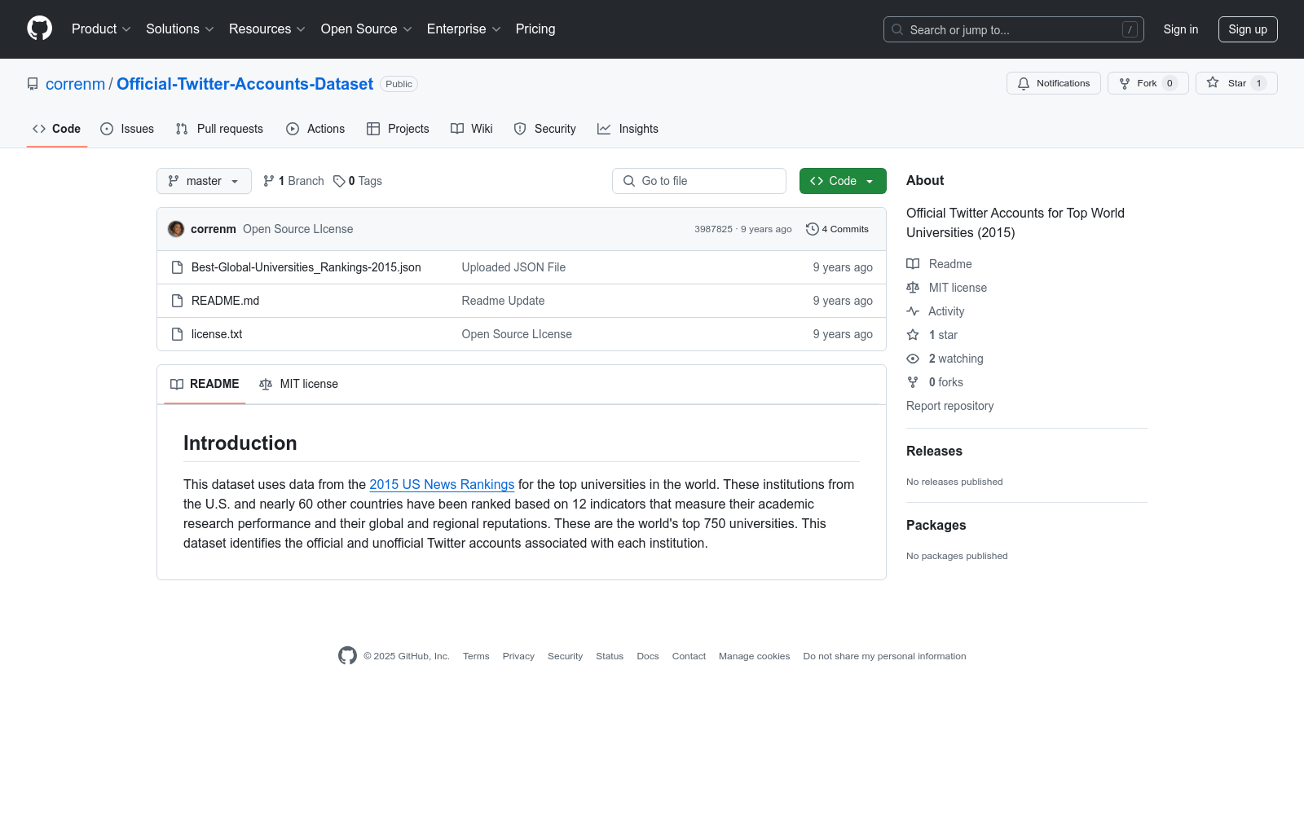Click the Search or jump to field
The width and height of the screenshot is (1304, 815).
pos(1014,29)
